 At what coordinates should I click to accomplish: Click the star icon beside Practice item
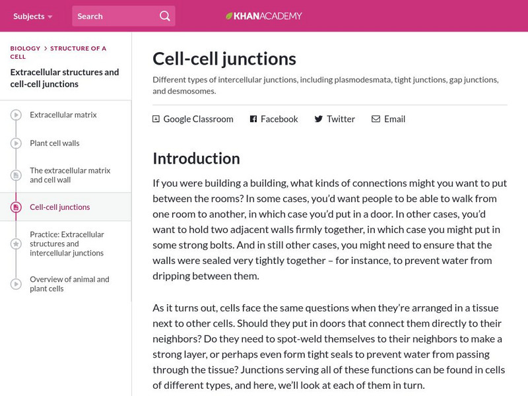16,244
